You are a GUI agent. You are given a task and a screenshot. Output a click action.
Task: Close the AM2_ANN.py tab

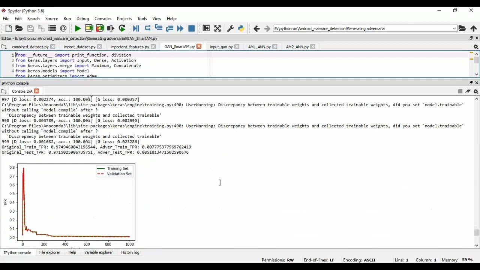coord(313,47)
